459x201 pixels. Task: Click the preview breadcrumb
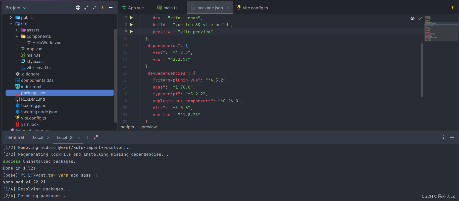[149, 127]
